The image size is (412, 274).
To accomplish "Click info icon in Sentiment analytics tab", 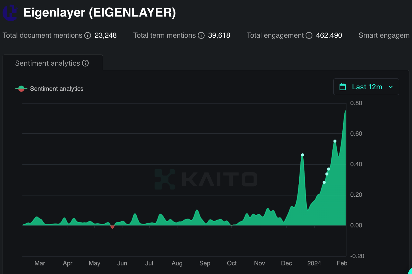I will 85,63.
